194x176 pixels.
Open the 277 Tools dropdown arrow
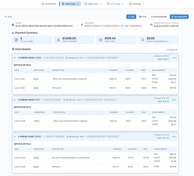click(x=122, y=4)
